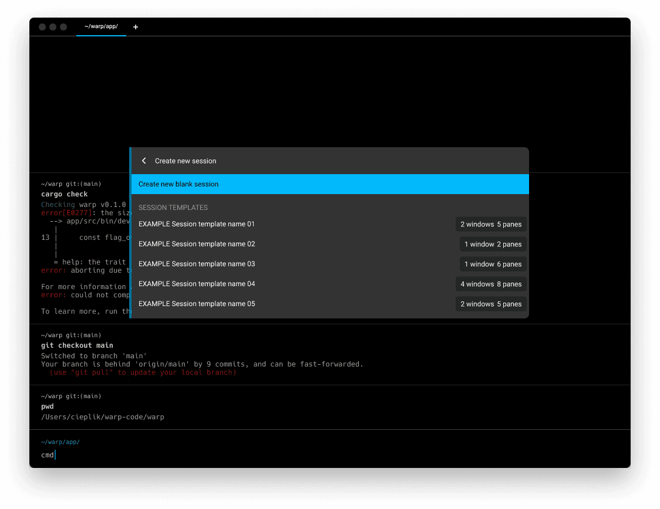This screenshot has height=509, width=660.
Task: Pick EXAMPLE Session template name 03
Action: [197, 264]
